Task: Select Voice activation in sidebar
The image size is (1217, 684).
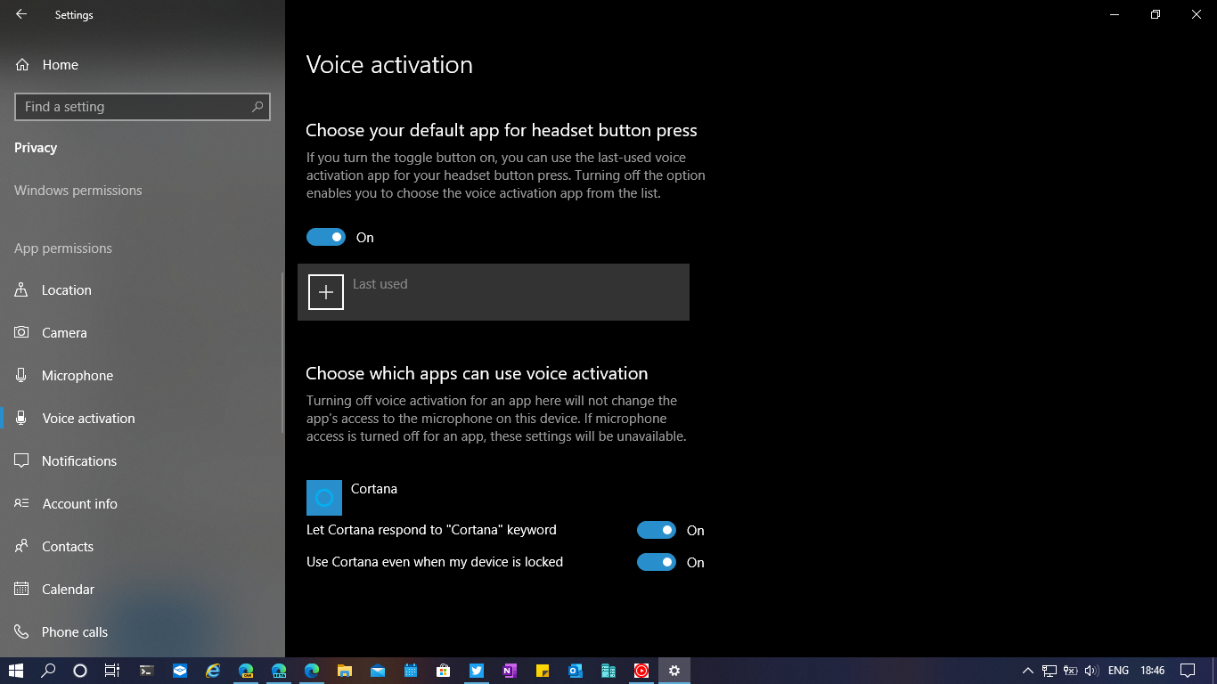Action: point(143,419)
